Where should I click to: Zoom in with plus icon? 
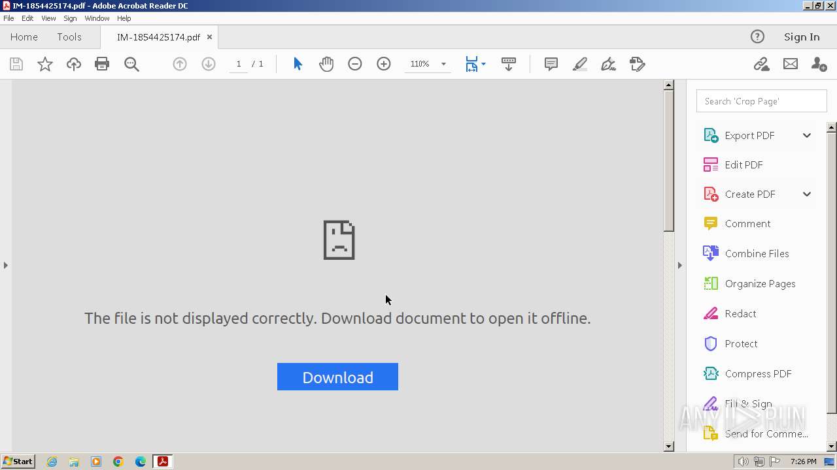tap(384, 64)
